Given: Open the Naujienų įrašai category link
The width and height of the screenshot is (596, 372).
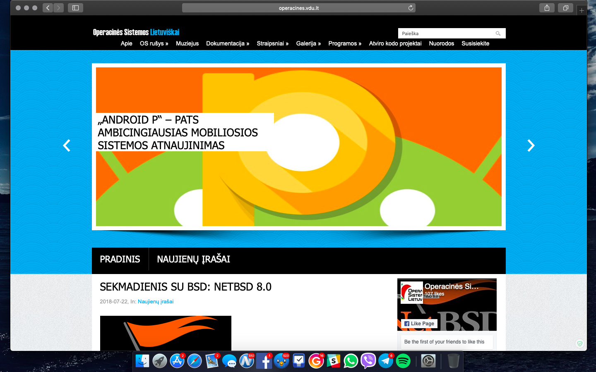Looking at the screenshot, I should point(155,302).
